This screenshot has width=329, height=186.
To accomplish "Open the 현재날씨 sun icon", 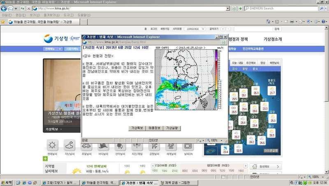I will pos(52,145).
